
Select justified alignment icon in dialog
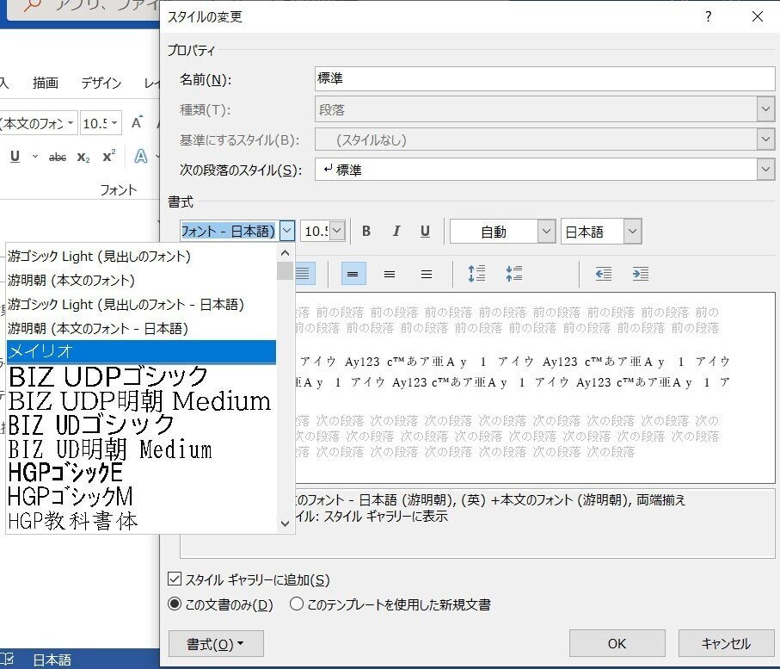[303, 274]
